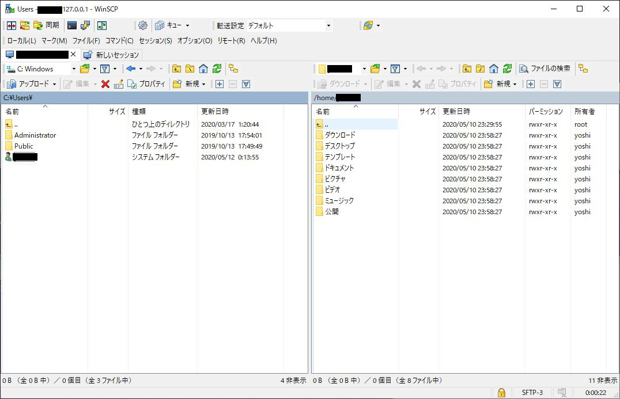The height and width of the screenshot is (399, 620).
Task: Select the ドキュメント folder in the remote panel
Action: 338,168
